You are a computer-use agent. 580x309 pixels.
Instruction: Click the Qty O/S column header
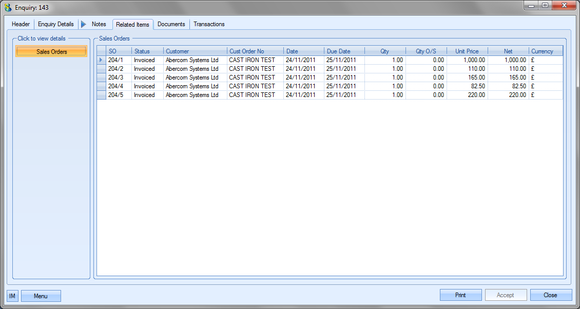[x=426, y=51]
